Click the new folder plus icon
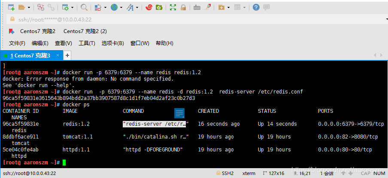Viewport: 388px width, 178px height. (221, 8)
